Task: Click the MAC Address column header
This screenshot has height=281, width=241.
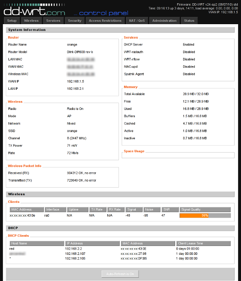Action: pyautogui.click(x=27, y=209)
